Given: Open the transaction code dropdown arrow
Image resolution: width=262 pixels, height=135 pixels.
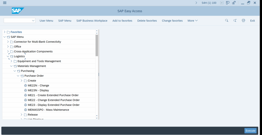Looking at the screenshot, I should pos(33,20).
